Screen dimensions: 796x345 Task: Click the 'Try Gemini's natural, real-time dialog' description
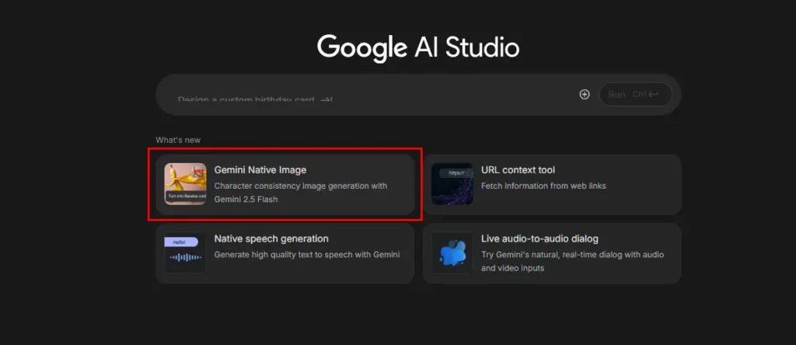click(x=573, y=261)
